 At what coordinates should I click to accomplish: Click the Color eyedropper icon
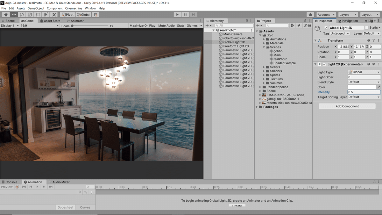click(379, 87)
